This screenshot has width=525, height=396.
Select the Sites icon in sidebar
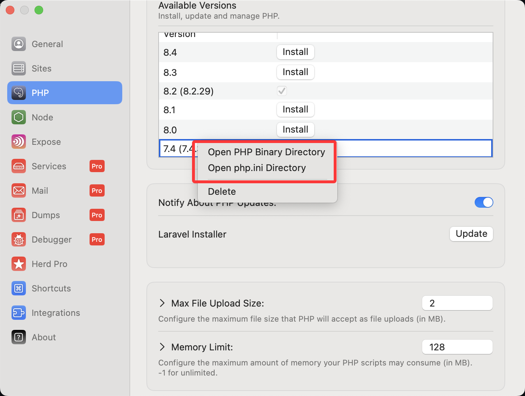tap(19, 68)
